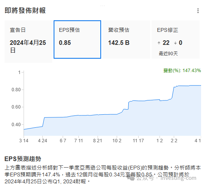Select the EPS預估 0.85 card
The width and height of the screenshot is (203, 186).
click(77, 40)
